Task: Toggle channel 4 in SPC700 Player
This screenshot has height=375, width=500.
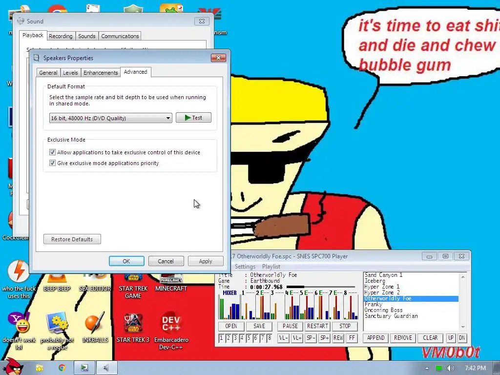Action: click(242, 338)
